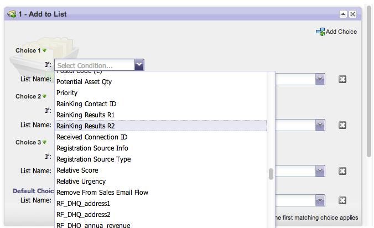The image size is (374, 228).
Task: Open Default Choice List Name dropdown
Action: pyautogui.click(x=320, y=200)
